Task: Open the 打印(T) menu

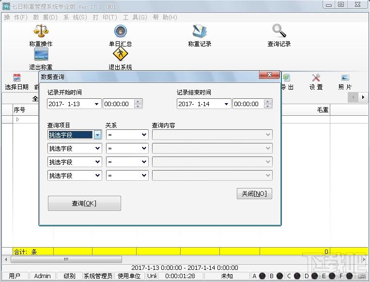Action: pyautogui.click(x=105, y=17)
